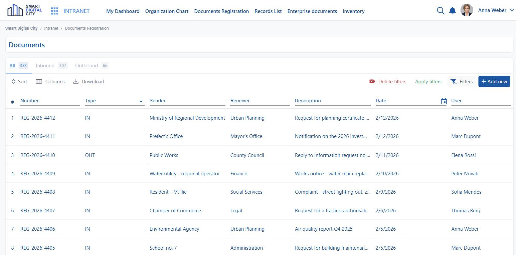Click the Sender column filter field

point(187,101)
